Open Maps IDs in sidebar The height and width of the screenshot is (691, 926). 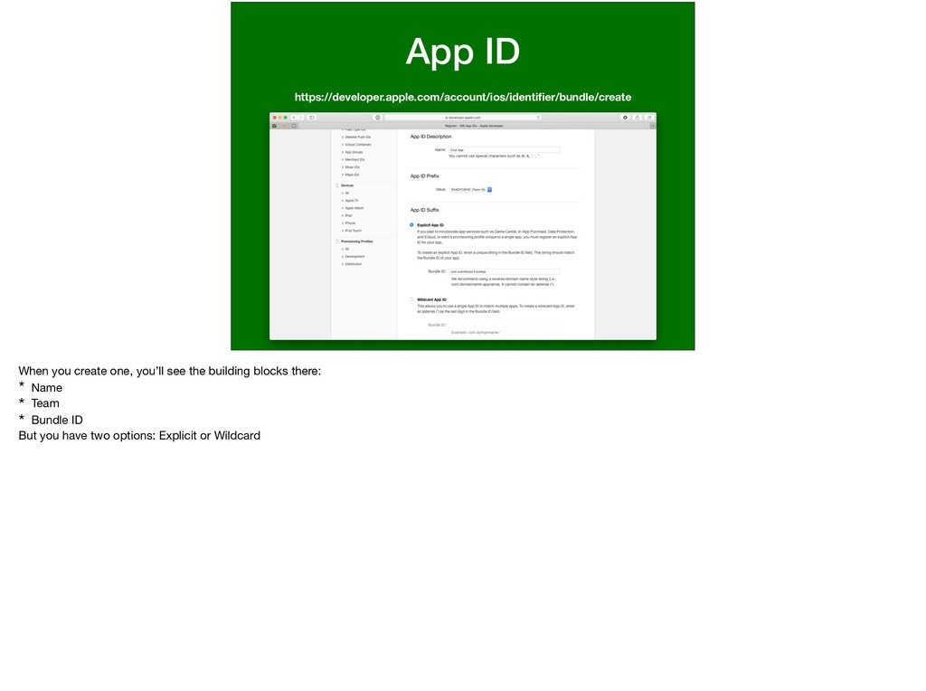352,175
